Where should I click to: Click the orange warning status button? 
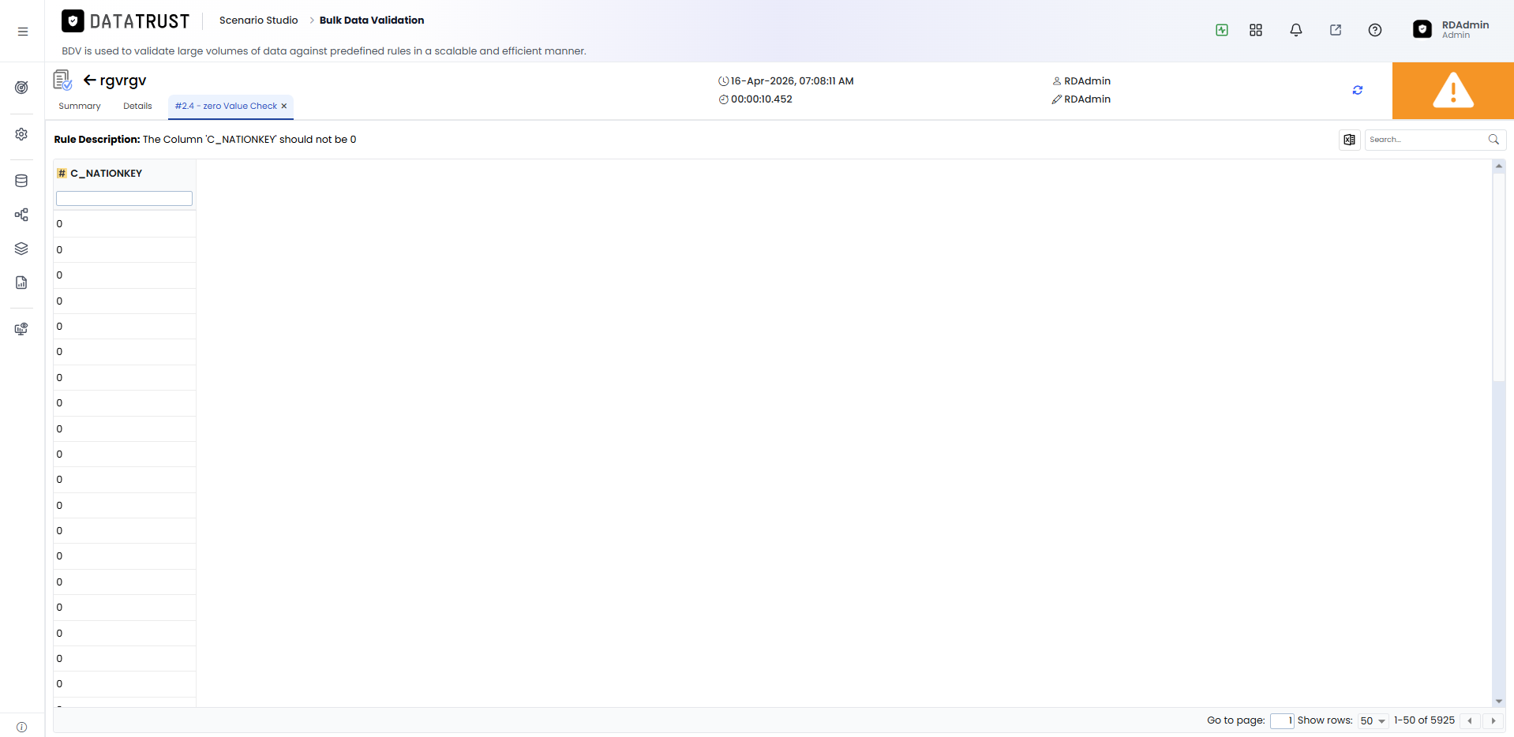(x=1453, y=91)
